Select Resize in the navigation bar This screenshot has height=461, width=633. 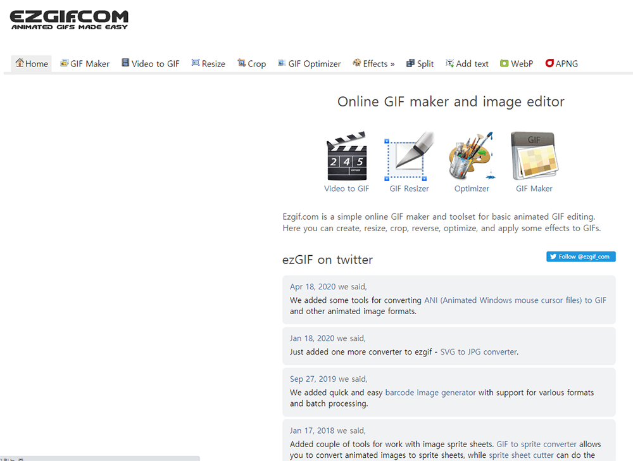[x=208, y=64]
